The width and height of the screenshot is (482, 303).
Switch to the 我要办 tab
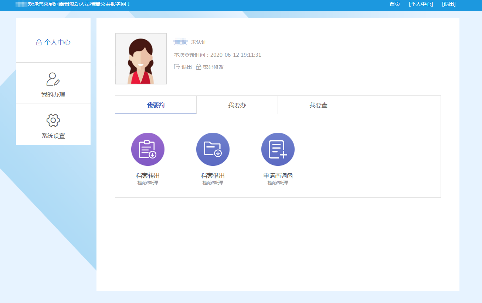237,105
